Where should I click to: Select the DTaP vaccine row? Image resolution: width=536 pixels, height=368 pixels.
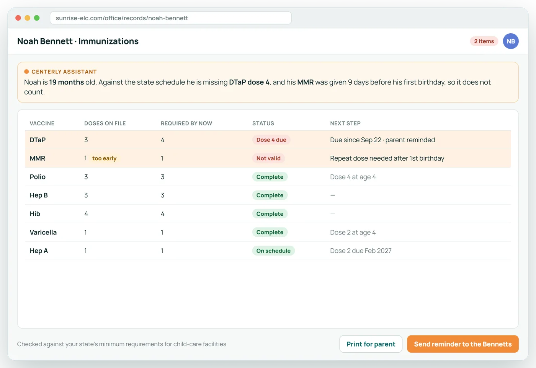(x=268, y=140)
